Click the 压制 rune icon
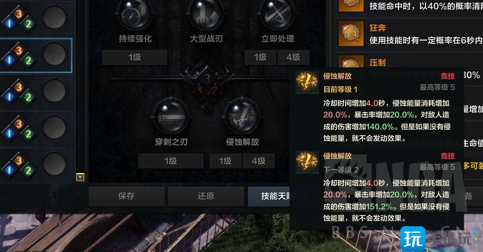 pos(351,63)
